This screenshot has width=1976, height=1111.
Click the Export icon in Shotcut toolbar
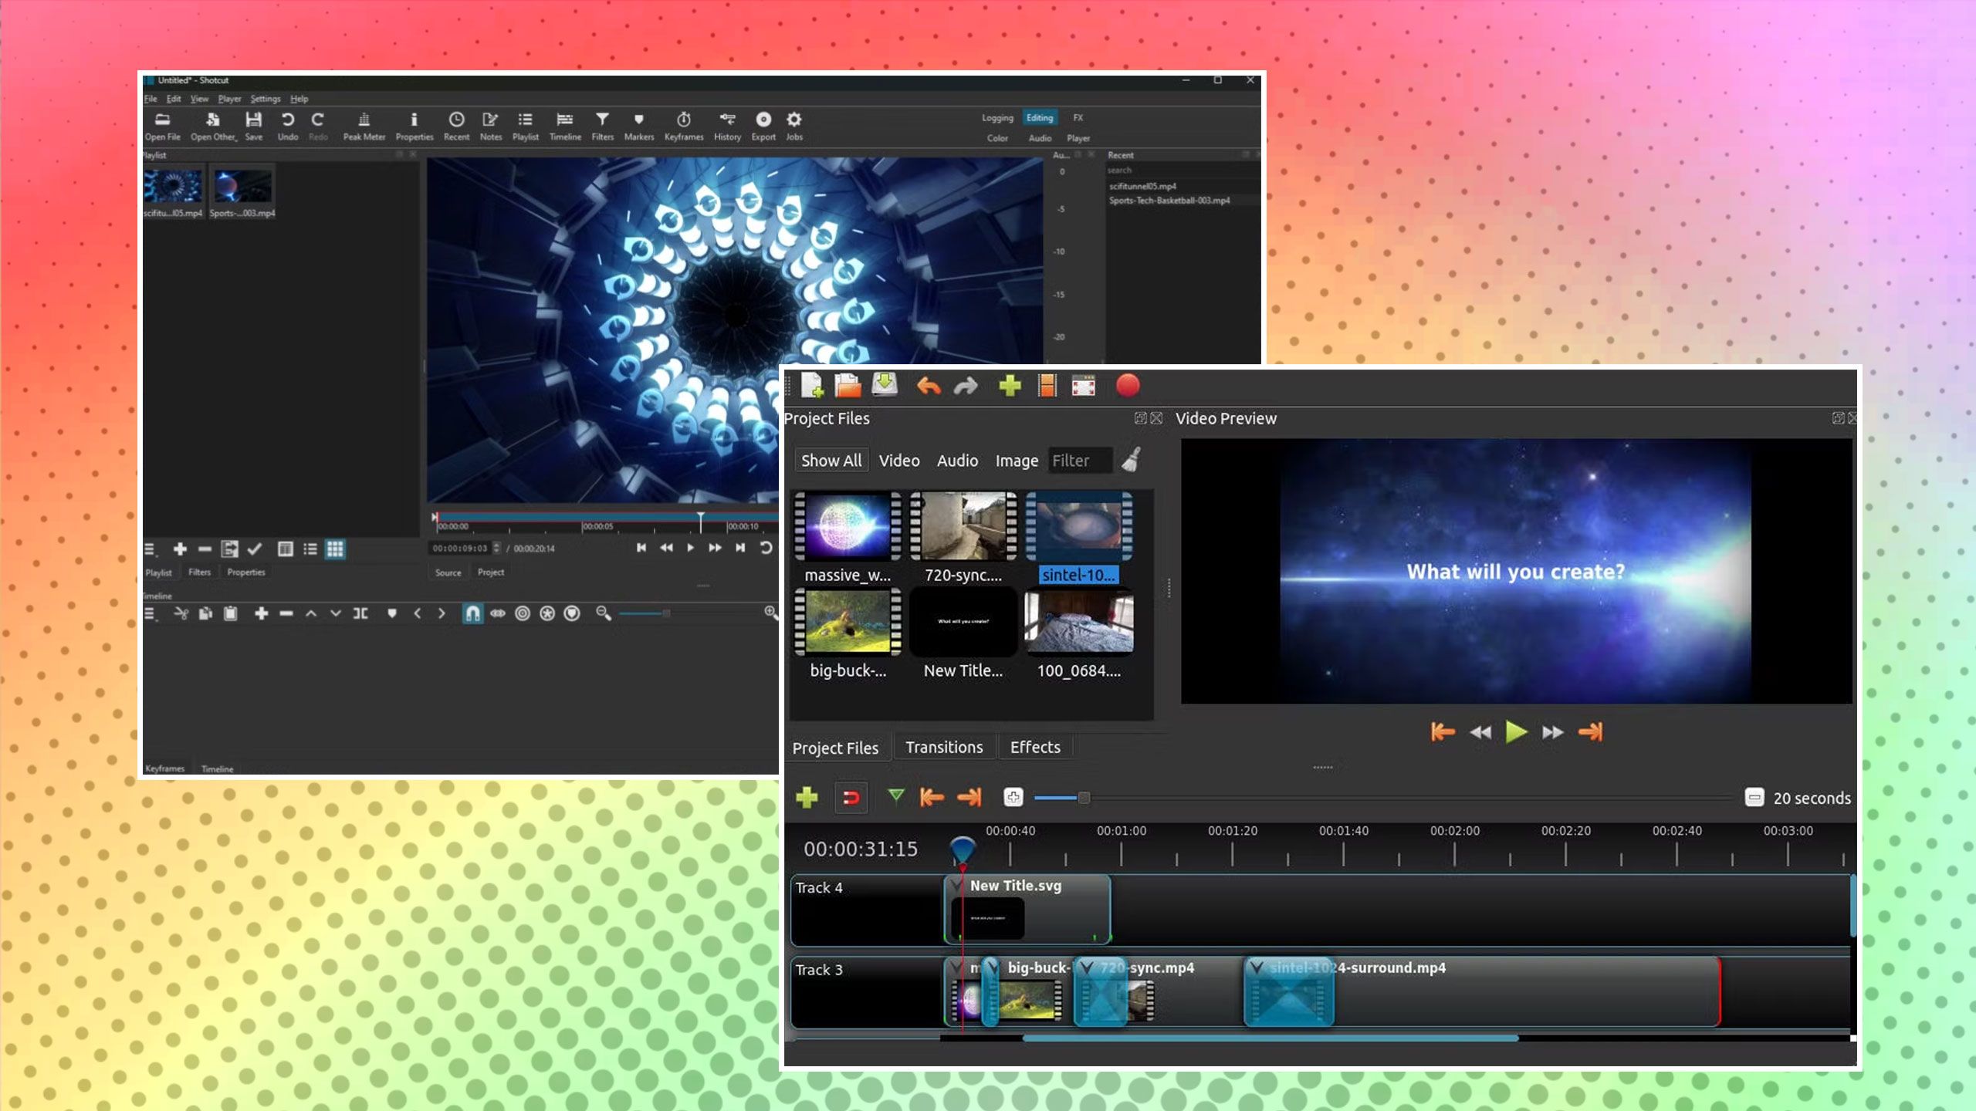coord(763,126)
